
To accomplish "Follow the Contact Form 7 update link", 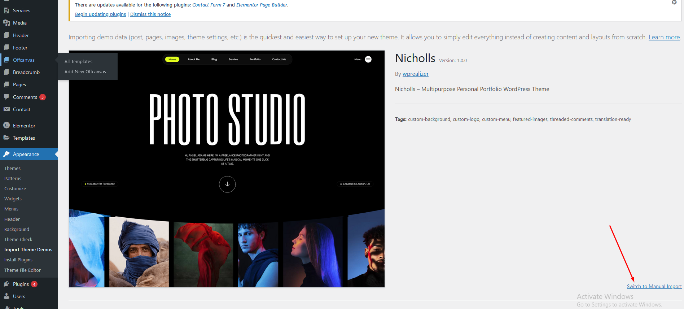I will (209, 5).
